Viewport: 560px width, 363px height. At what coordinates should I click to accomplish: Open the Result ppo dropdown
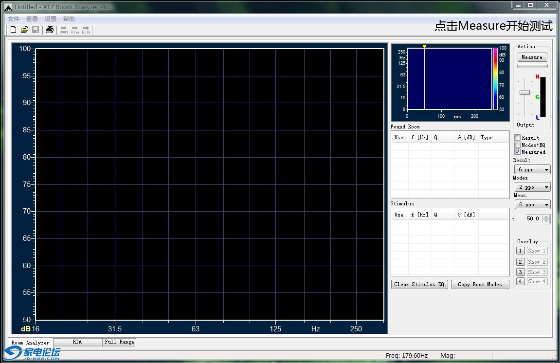pos(532,169)
